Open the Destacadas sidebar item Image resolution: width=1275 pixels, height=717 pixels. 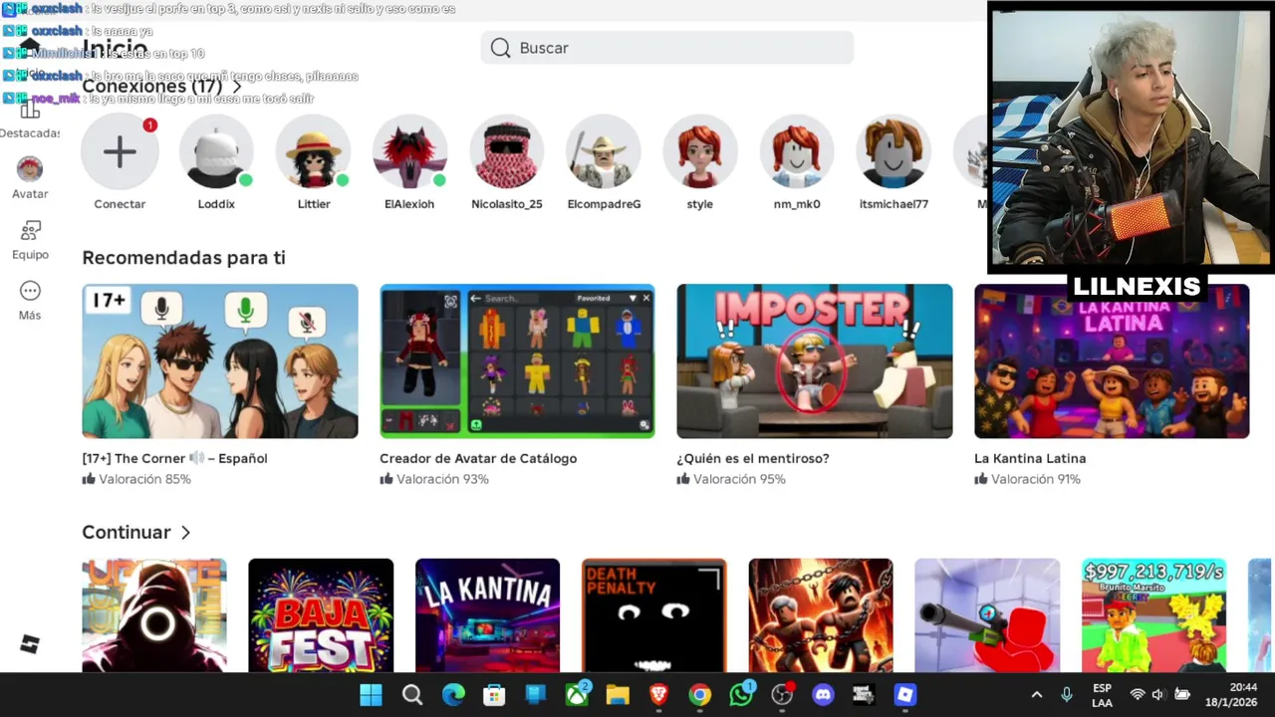click(30, 119)
